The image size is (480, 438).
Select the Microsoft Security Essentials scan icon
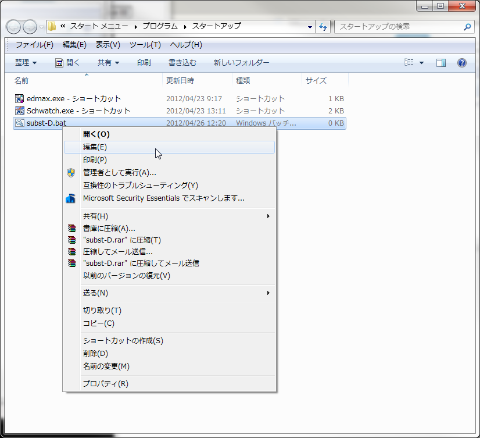71,198
